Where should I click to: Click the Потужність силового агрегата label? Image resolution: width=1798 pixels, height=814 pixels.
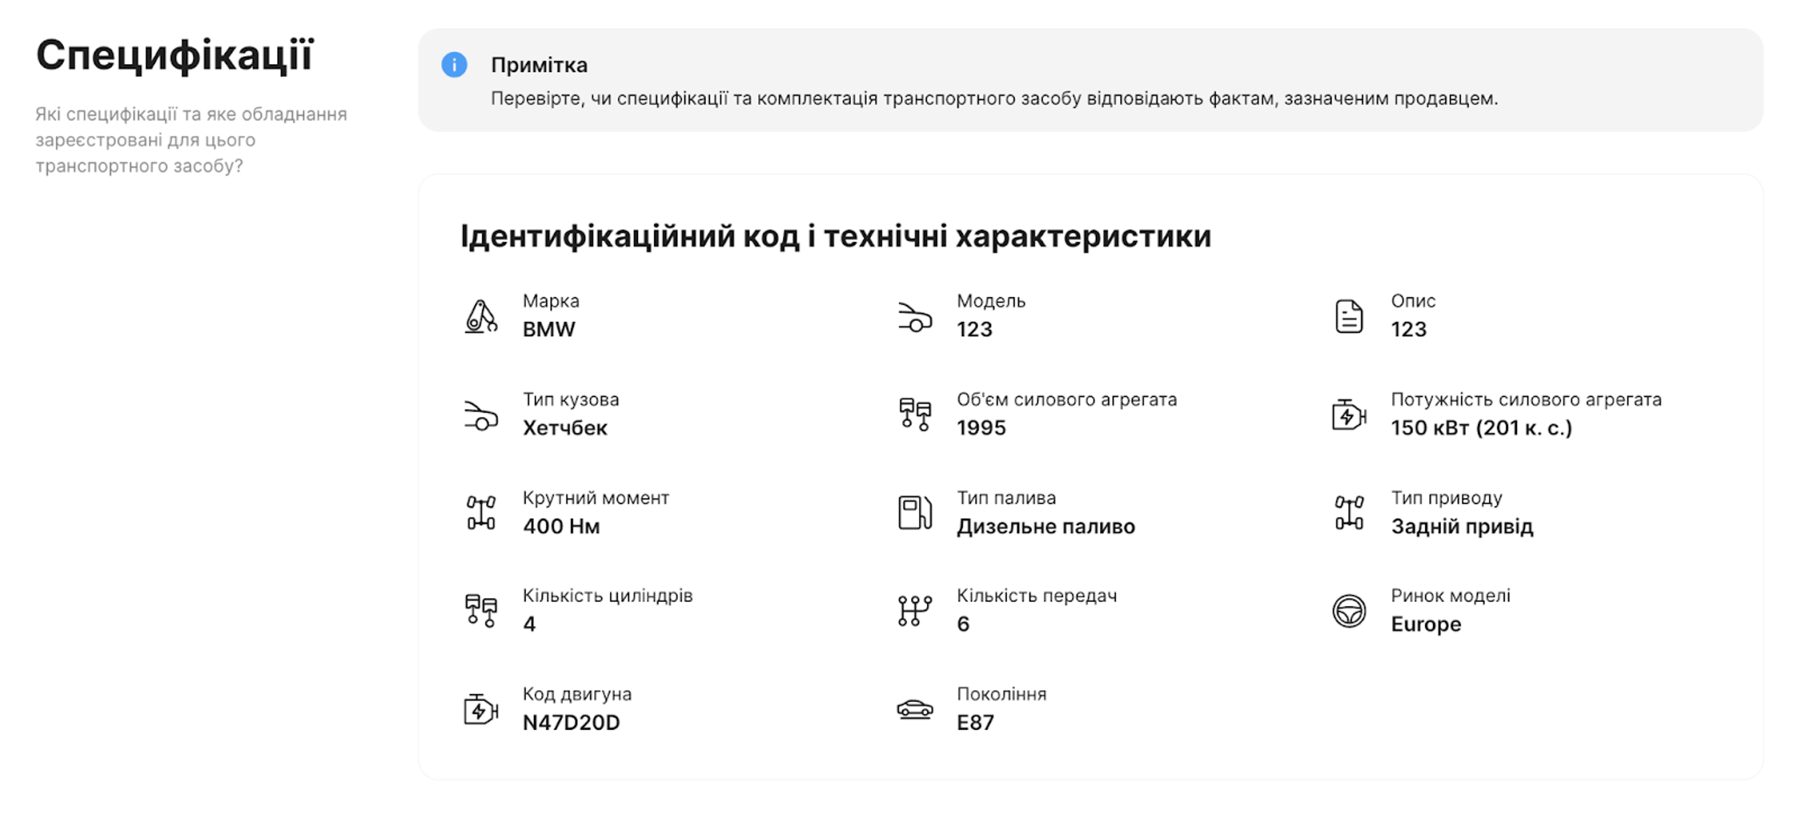[1526, 400]
